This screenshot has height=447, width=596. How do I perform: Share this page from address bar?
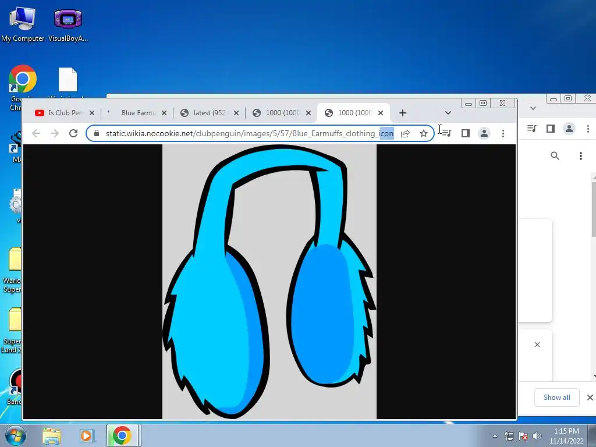[405, 133]
